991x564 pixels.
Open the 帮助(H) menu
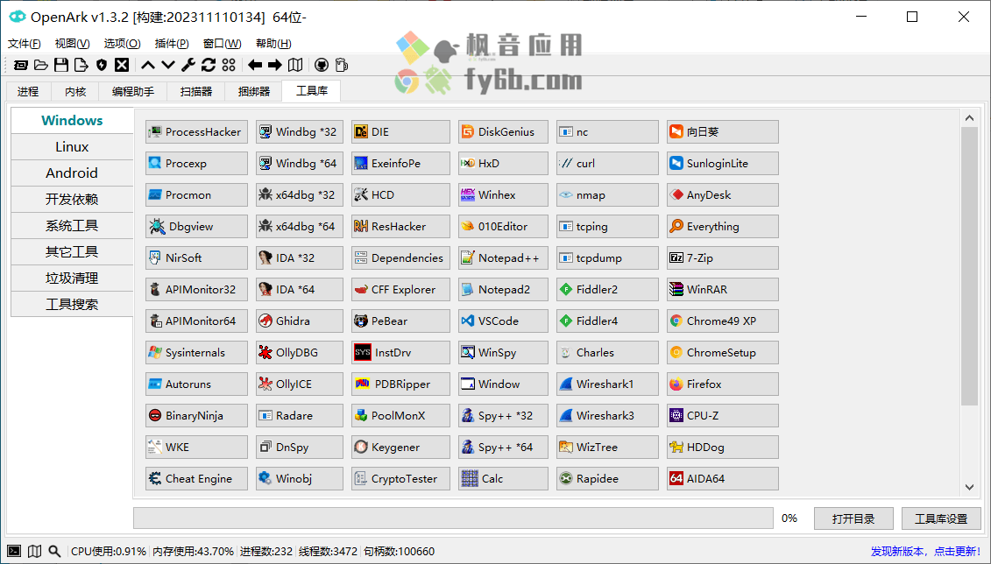tap(273, 44)
